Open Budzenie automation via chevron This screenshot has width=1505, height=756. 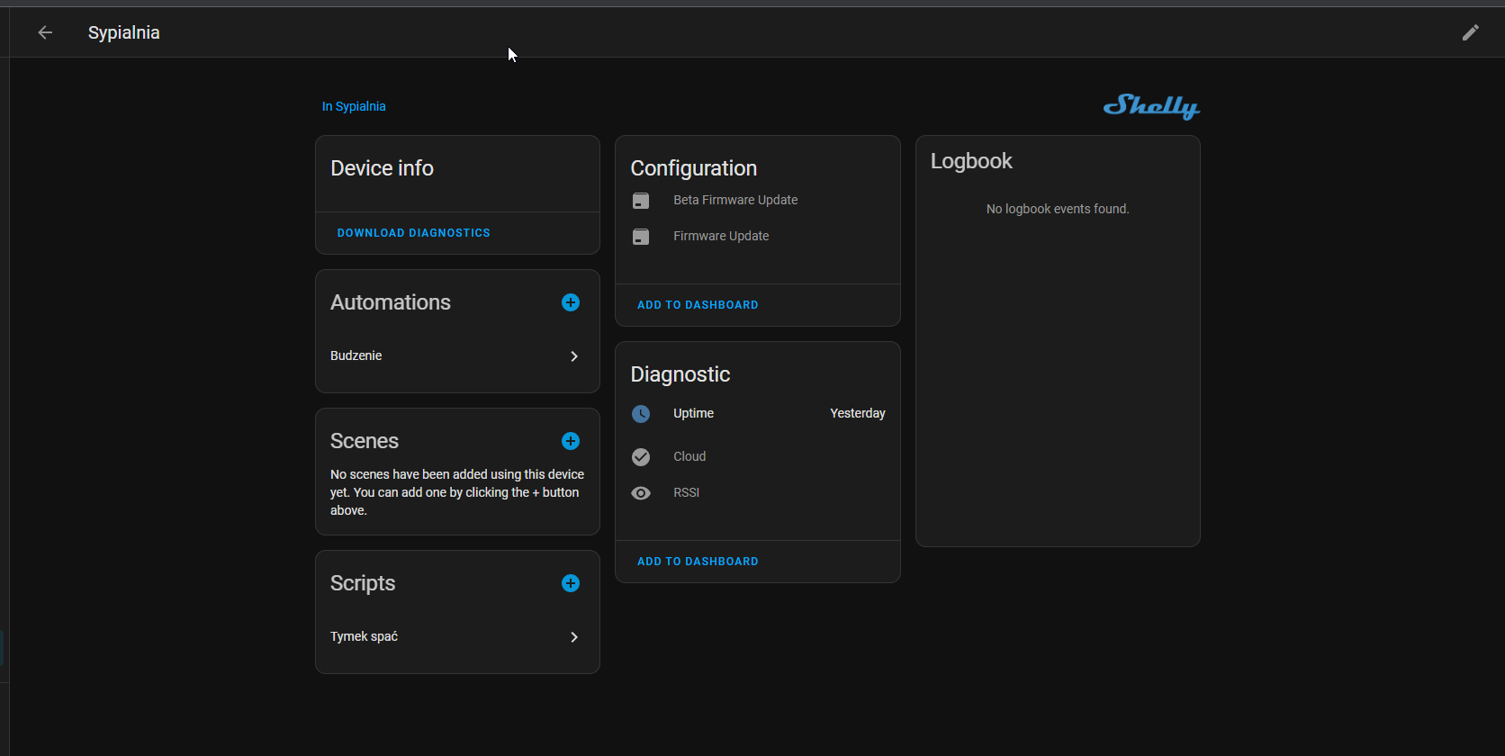click(574, 356)
